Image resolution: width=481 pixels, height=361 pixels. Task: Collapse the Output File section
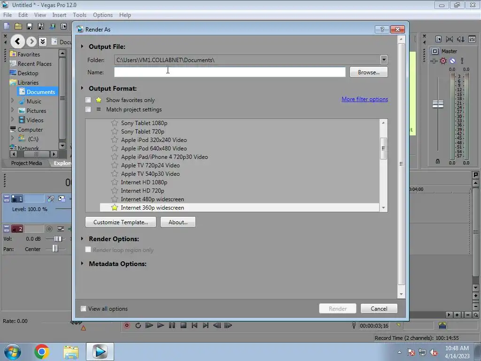[82, 47]
